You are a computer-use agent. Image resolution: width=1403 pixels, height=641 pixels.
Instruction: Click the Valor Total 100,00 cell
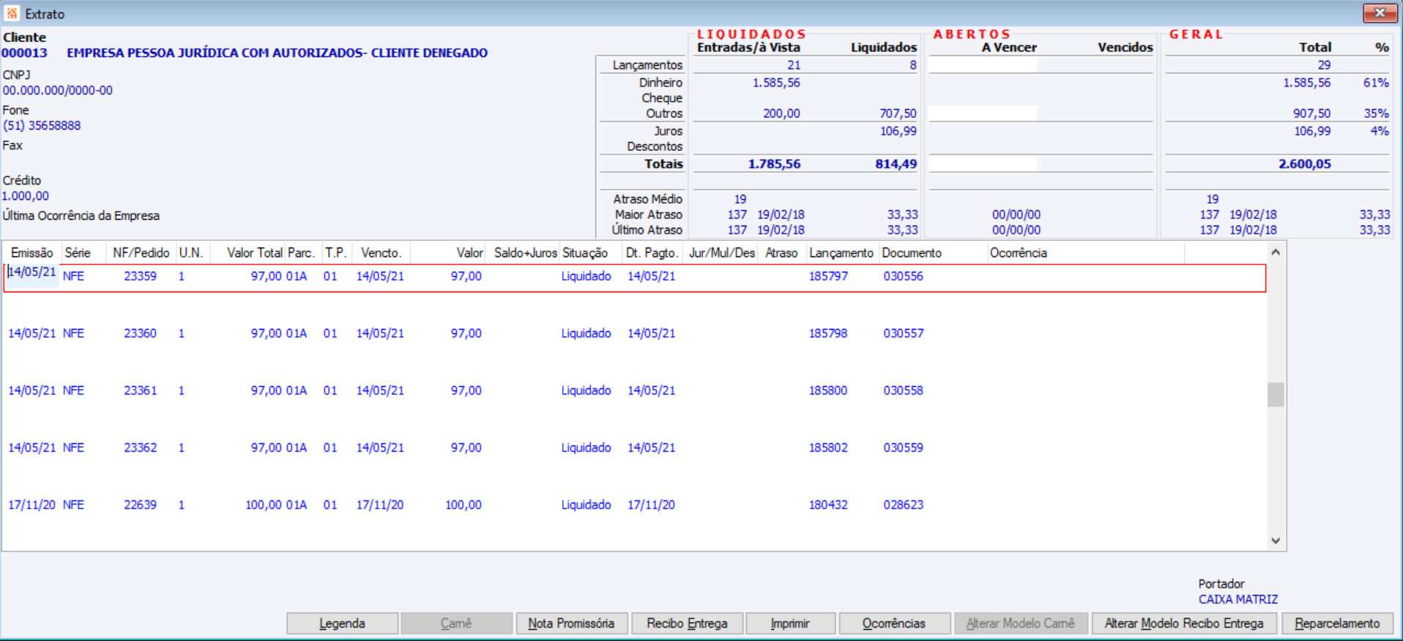click(264, 505)
